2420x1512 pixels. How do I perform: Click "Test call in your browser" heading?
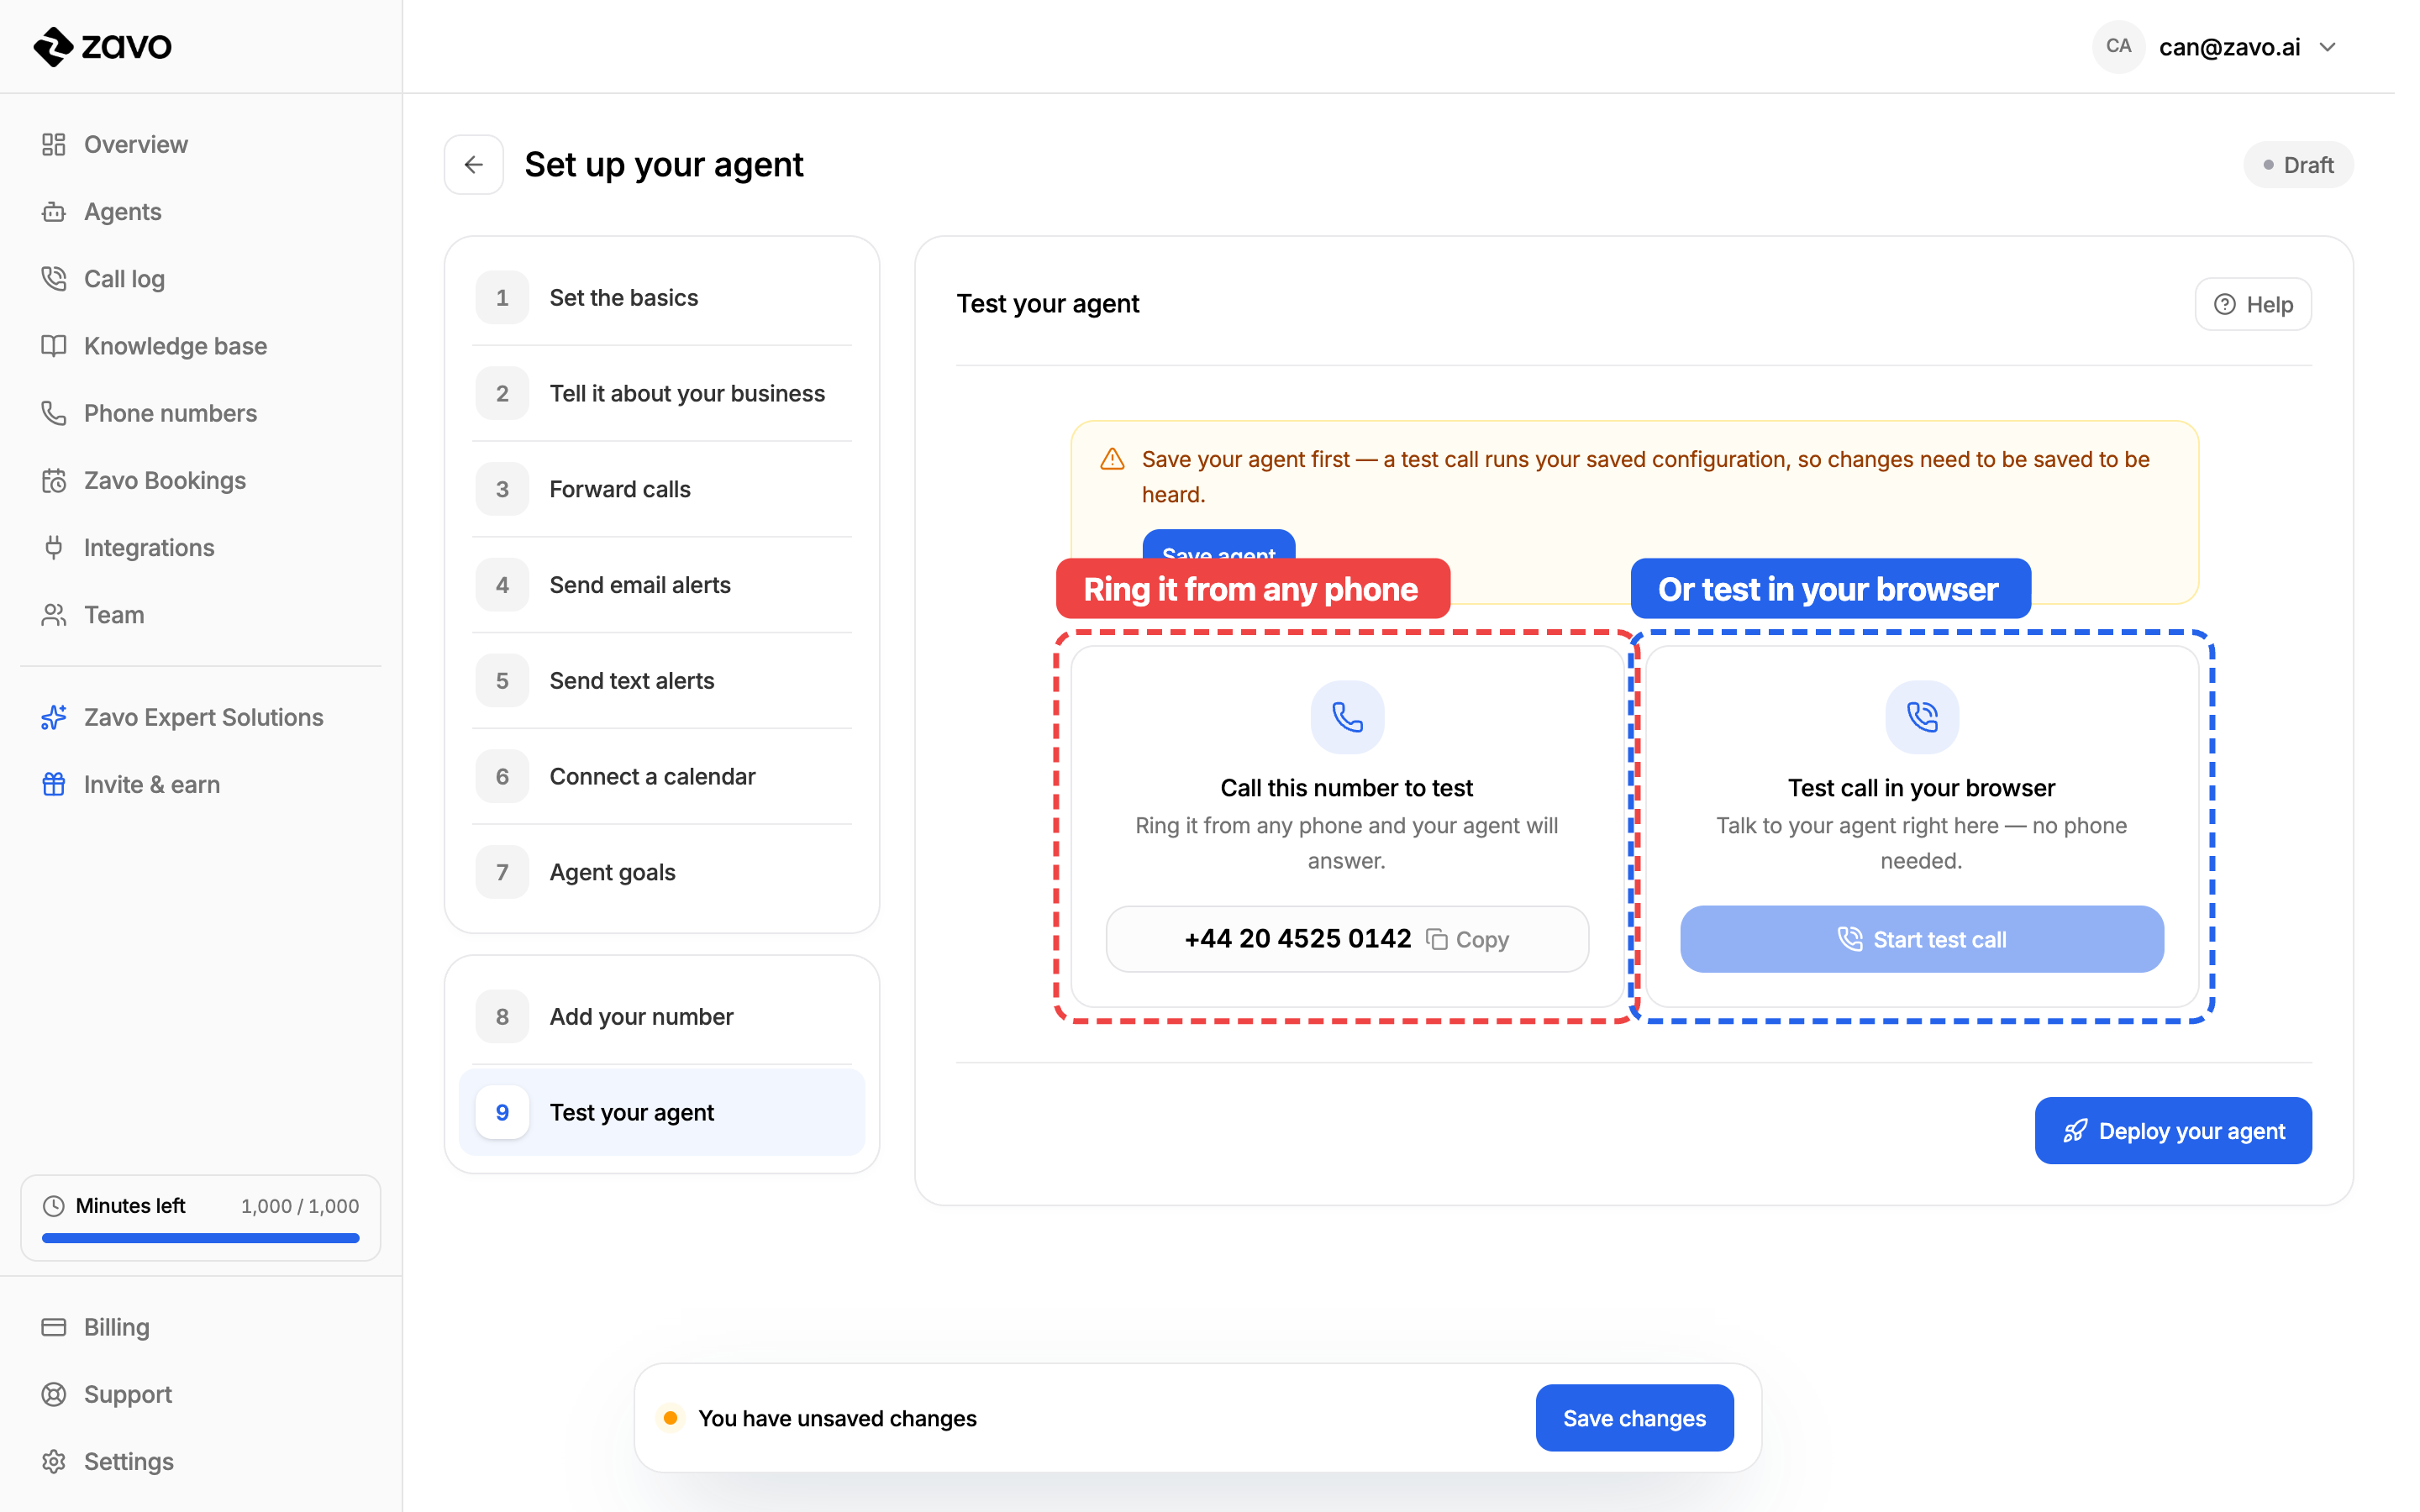(1921, 788)
